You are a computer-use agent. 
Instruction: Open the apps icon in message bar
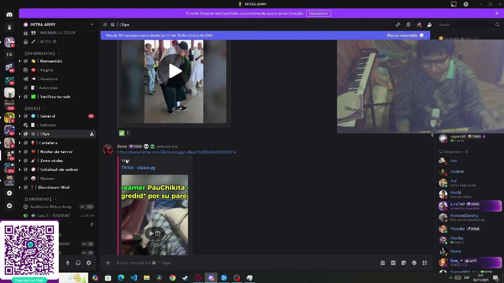pyautogui.click(x=425, y=263)
